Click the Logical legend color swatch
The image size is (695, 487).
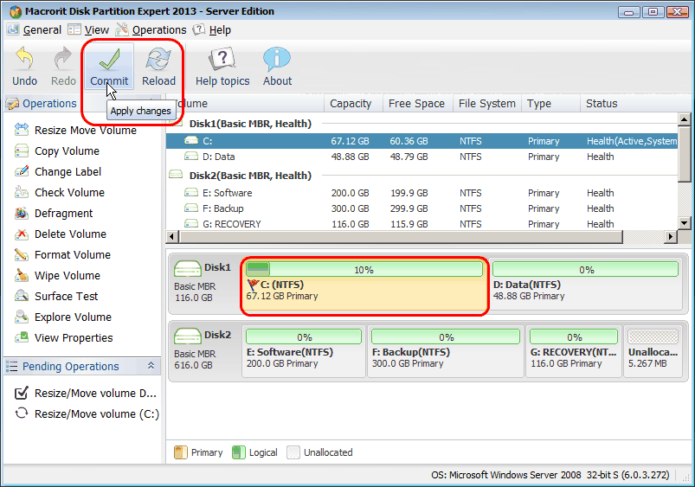click(x=239, y=452)
